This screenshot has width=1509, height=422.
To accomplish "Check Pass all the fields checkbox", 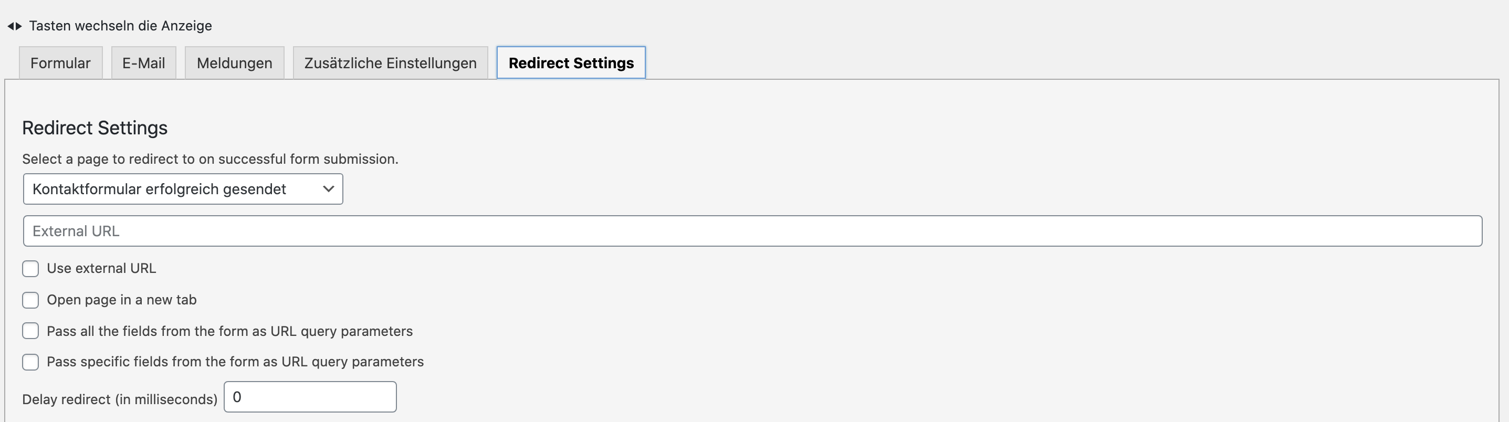I will coord(30,331).
